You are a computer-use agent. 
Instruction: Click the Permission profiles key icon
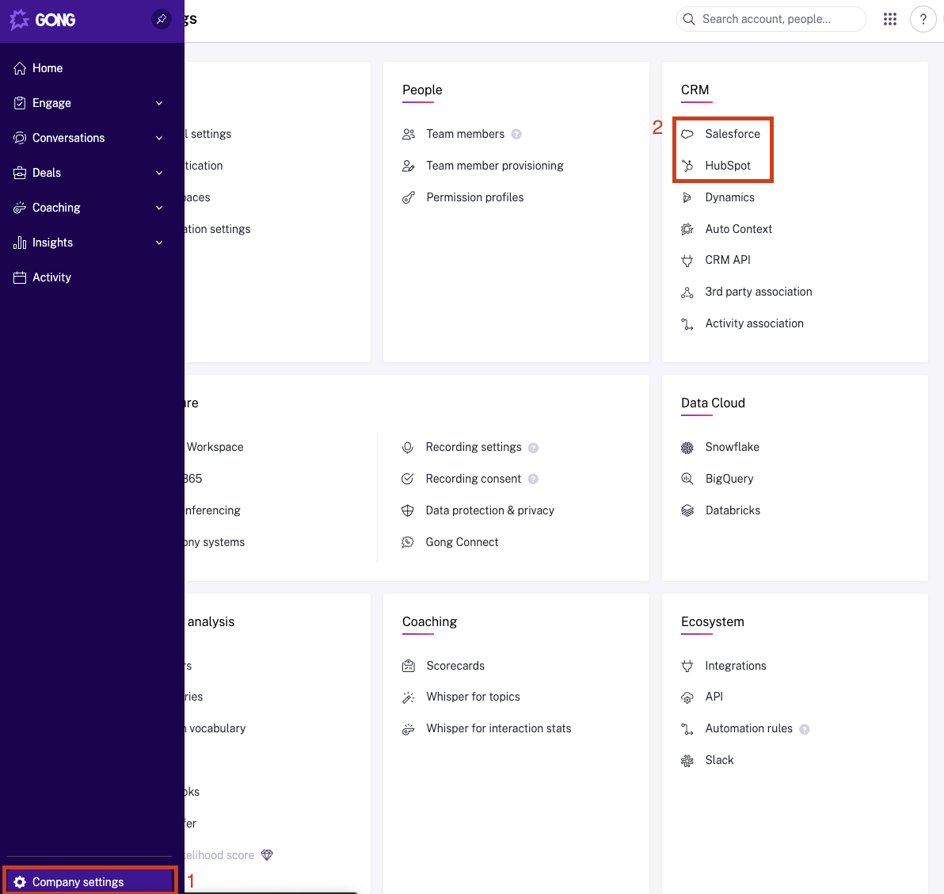408,197
